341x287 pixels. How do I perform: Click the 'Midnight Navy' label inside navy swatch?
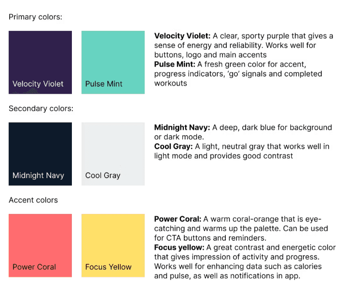[38, 175]
